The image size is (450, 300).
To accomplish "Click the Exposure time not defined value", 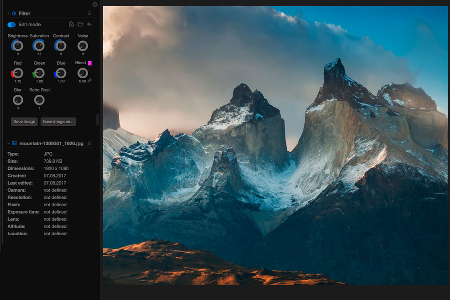I will pos(55,212).
